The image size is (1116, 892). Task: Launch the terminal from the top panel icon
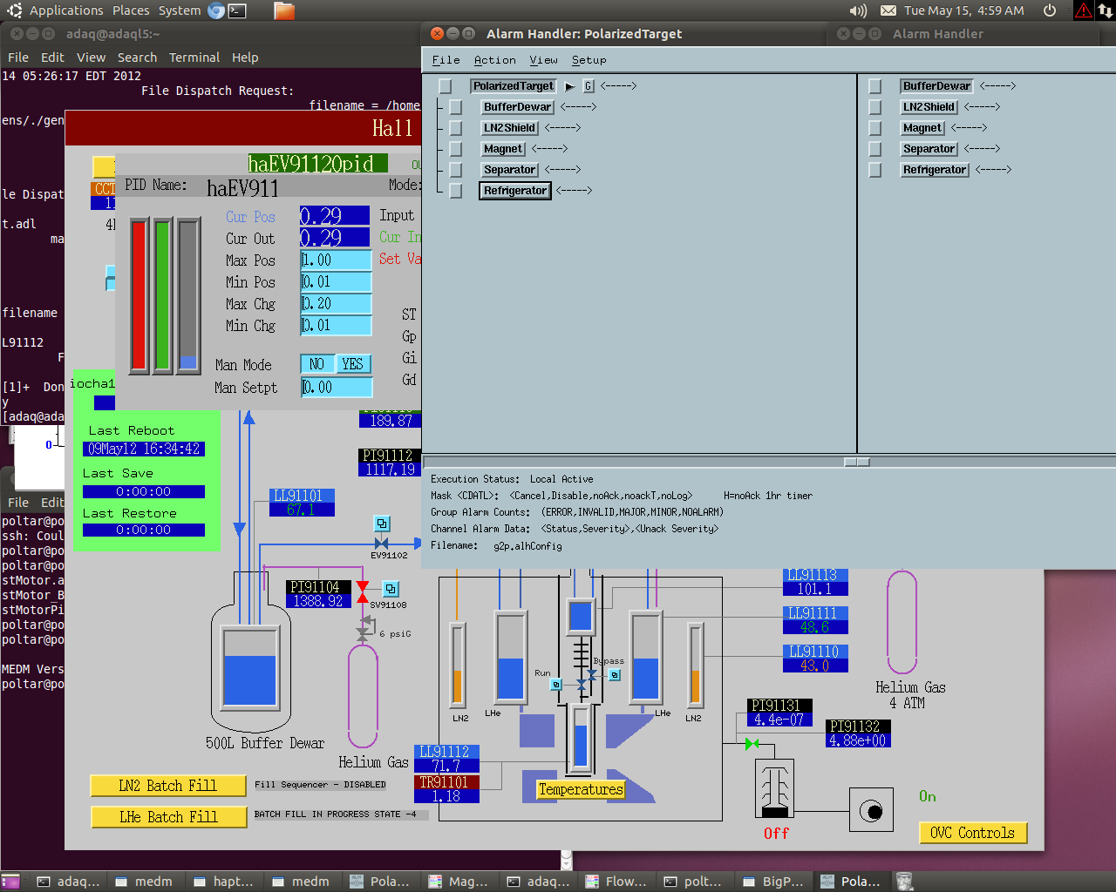(x=237, y=10)
